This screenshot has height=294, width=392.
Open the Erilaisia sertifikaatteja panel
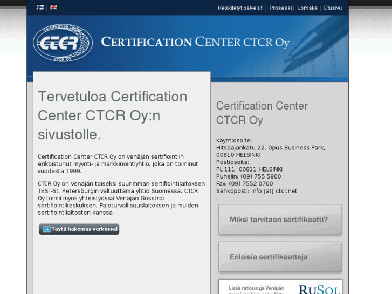click(x=280, y=257)
